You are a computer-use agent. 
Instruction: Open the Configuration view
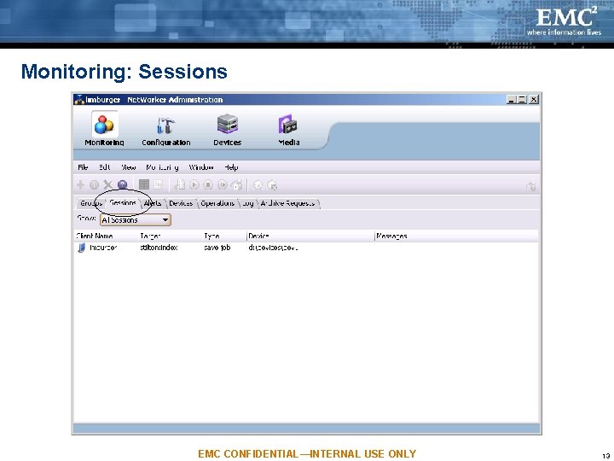click(x=166, y=131)
